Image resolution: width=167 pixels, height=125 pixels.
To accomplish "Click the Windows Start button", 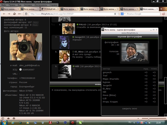I will pyautogui.click(x=4, y=122).
